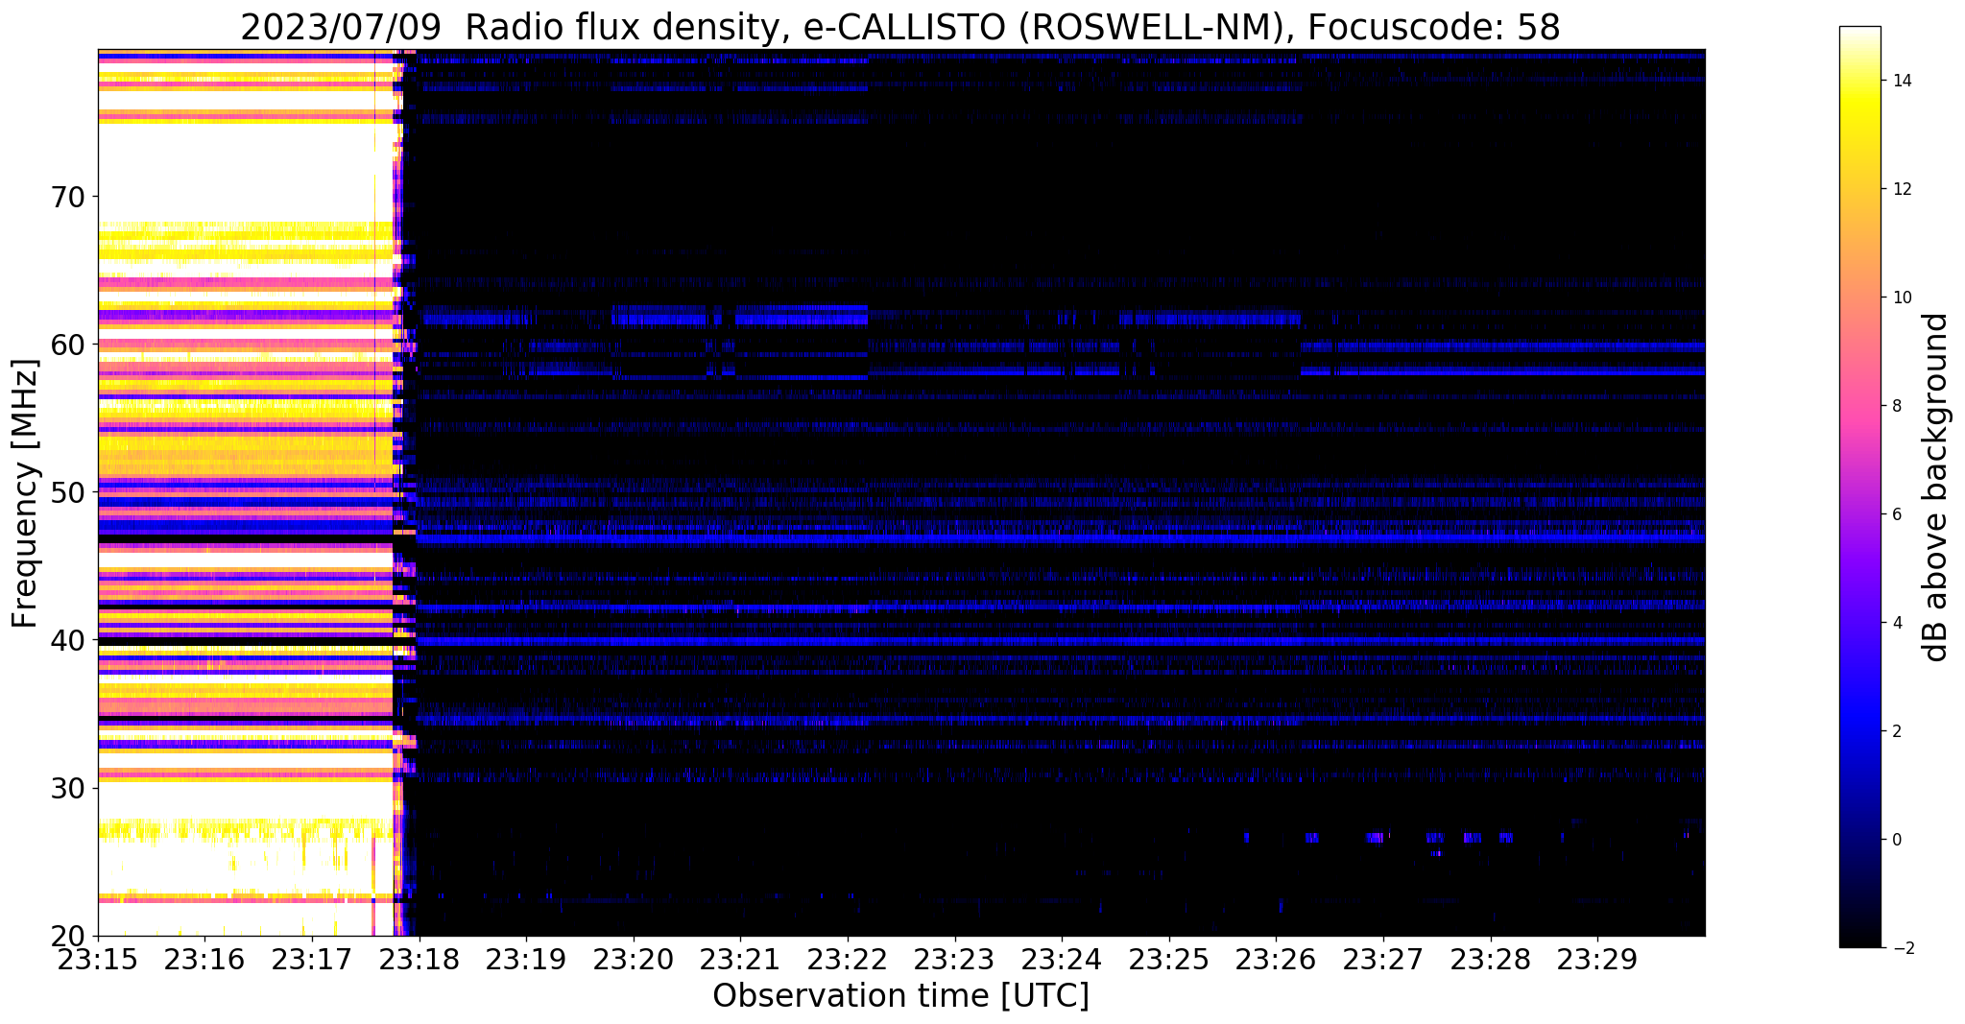Click the 23:22 time tick label
Viewport: 1965px width, 1024px height.
(848, 961)
